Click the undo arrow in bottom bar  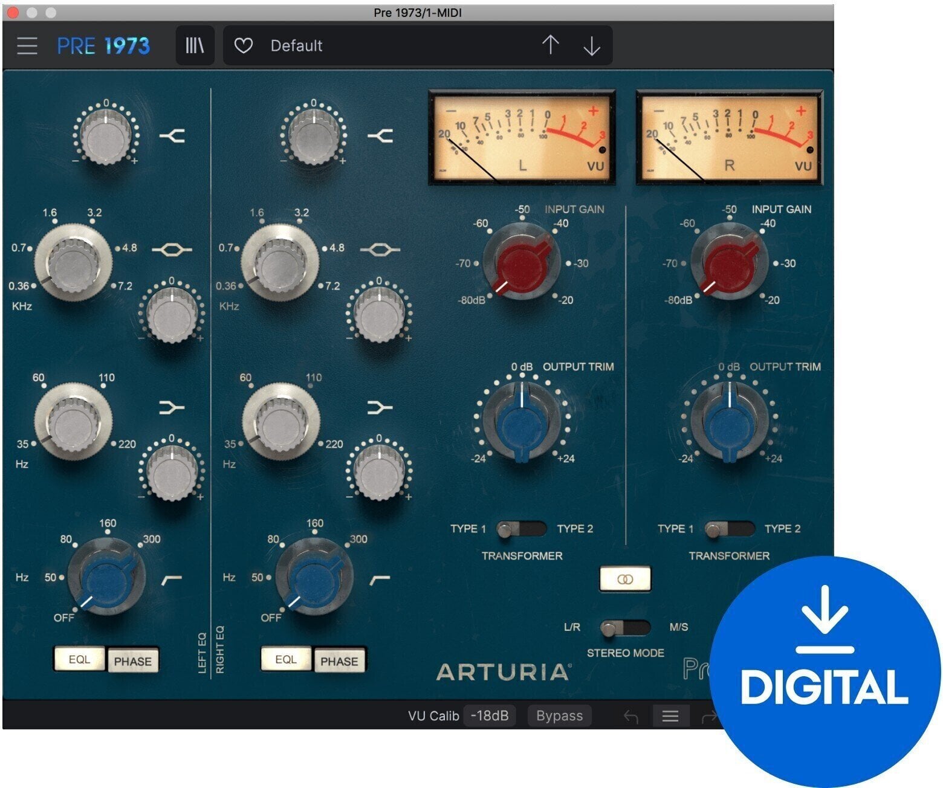click(x=630, y=716)
